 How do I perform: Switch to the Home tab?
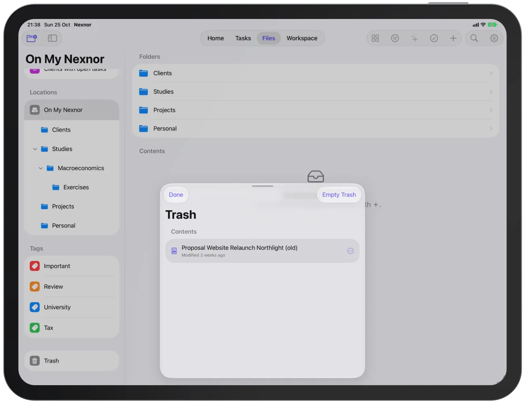point(216,38)
